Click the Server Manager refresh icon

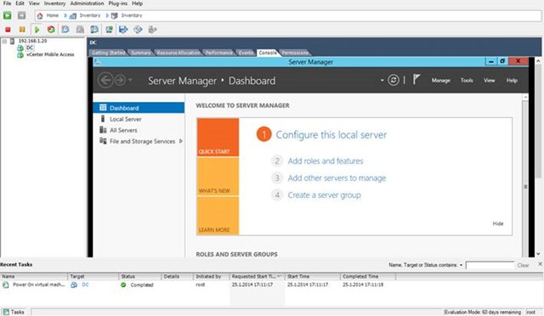pos(394,81)
